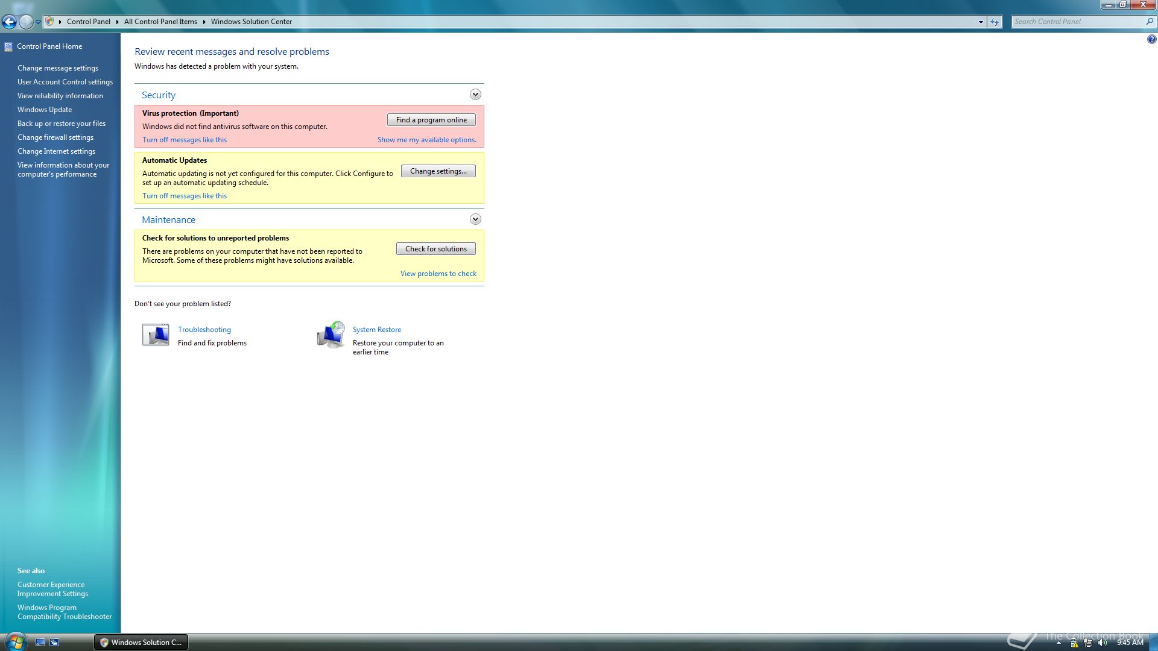The image size is (1158, 651).
Task: Expand arrow after Control Panel breadcrumb
Action: [117, 22]
